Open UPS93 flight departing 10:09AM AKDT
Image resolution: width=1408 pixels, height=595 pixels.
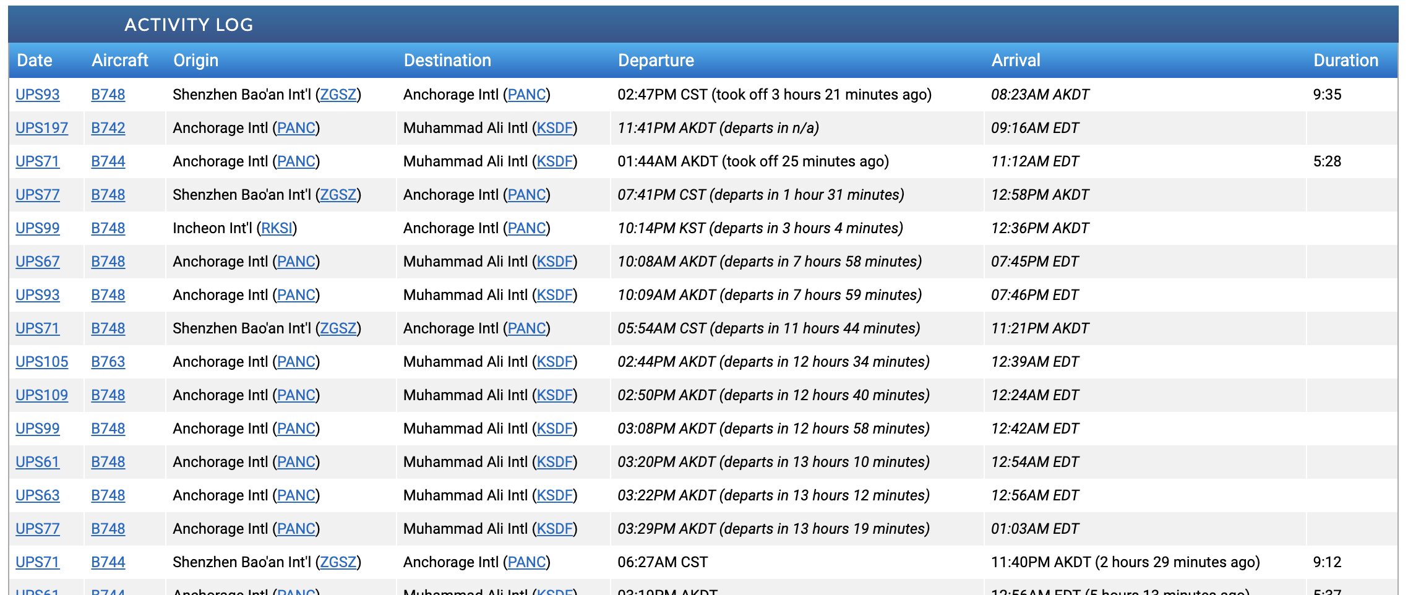coord(37,295)
